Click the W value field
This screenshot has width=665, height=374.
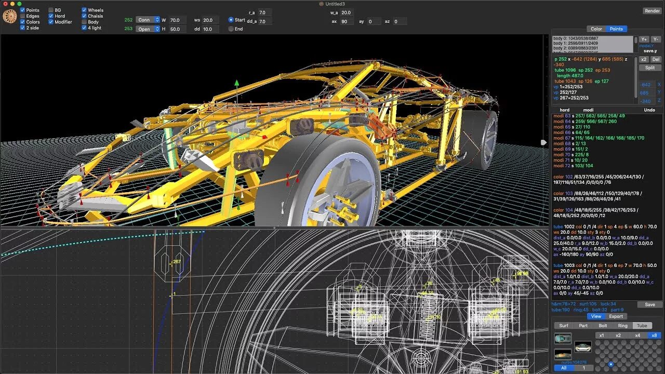click(177, 20)
